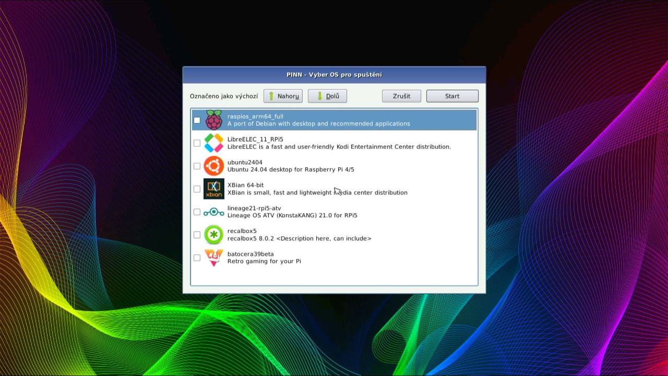Screen dimensions: 668x376
Task: Check the XBian 64-bit checkbox
Action: pos(197,189)
